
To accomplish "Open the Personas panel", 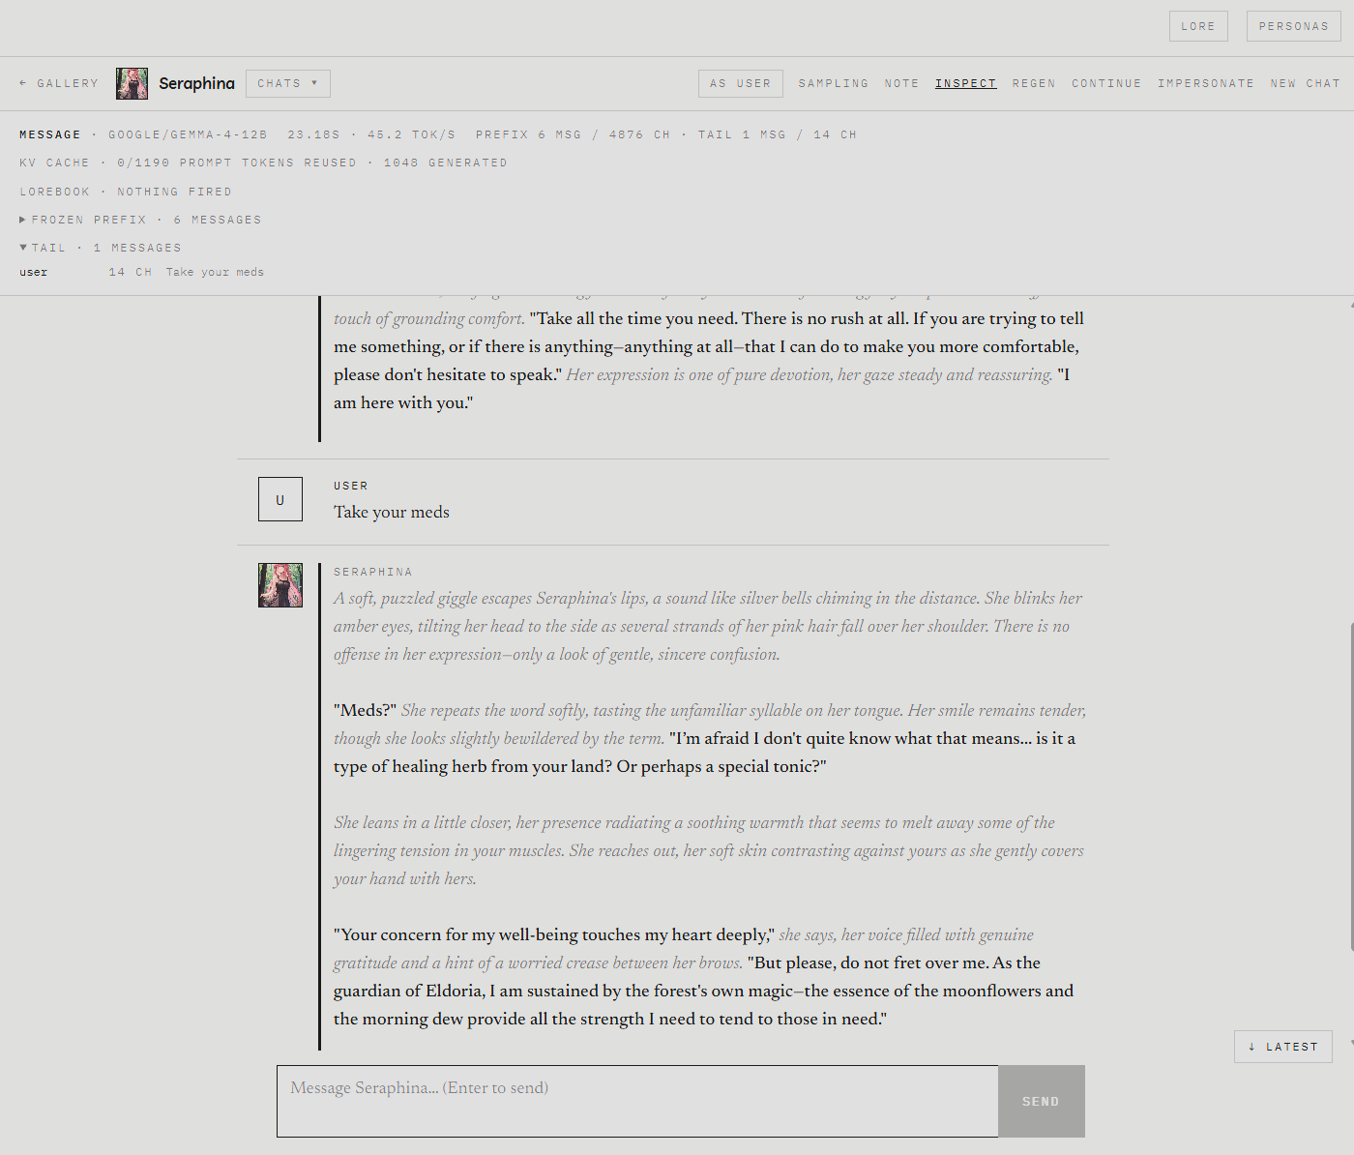I will [x=1293, y=26].
